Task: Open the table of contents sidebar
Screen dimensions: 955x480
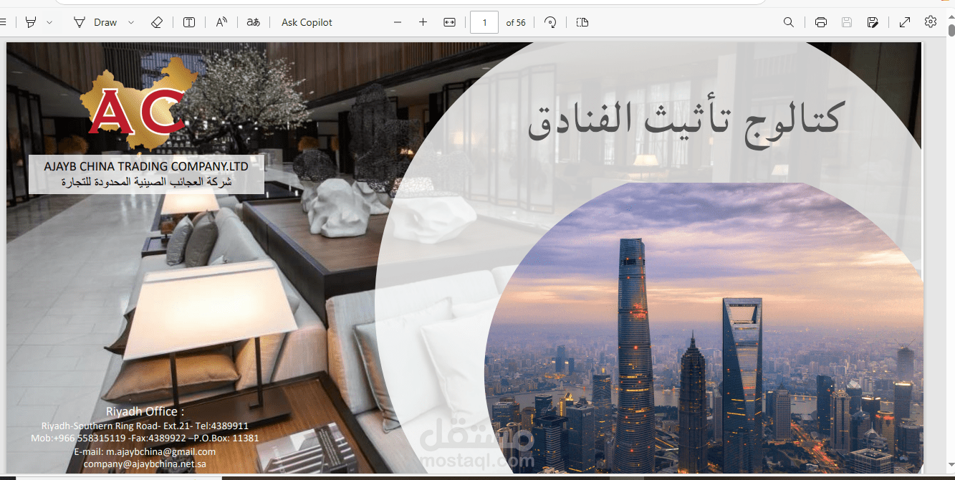Action: click(3, 22)
